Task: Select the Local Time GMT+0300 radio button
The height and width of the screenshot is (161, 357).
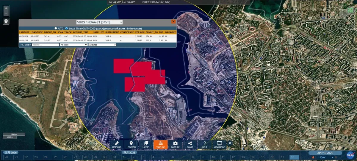Action: coord(67,28)
